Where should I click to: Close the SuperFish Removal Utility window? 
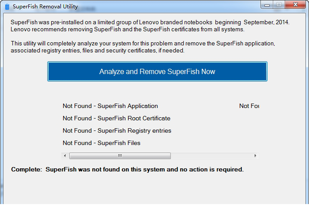[295, 5]
